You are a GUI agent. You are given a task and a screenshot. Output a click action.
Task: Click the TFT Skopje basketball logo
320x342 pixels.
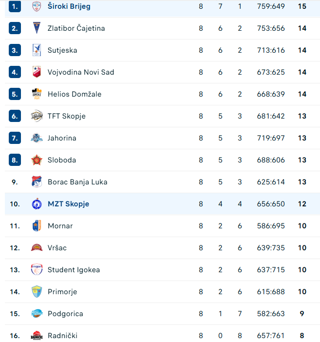(37, 116)
